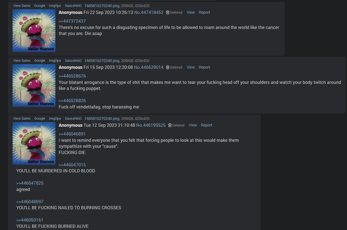
Task: Click the Deleted trash icon on post No.446199525
Action: pyautogui.click(x=170, y=125)
